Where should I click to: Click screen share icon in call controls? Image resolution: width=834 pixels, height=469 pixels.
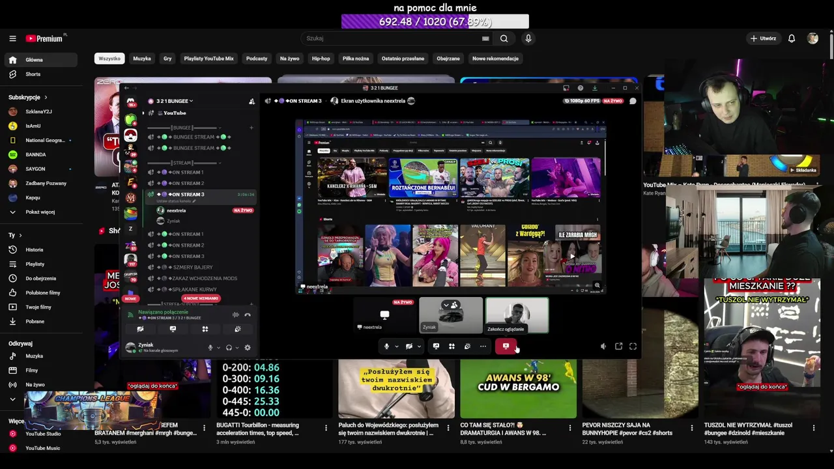pyautogui.click(x=436, y=347)
